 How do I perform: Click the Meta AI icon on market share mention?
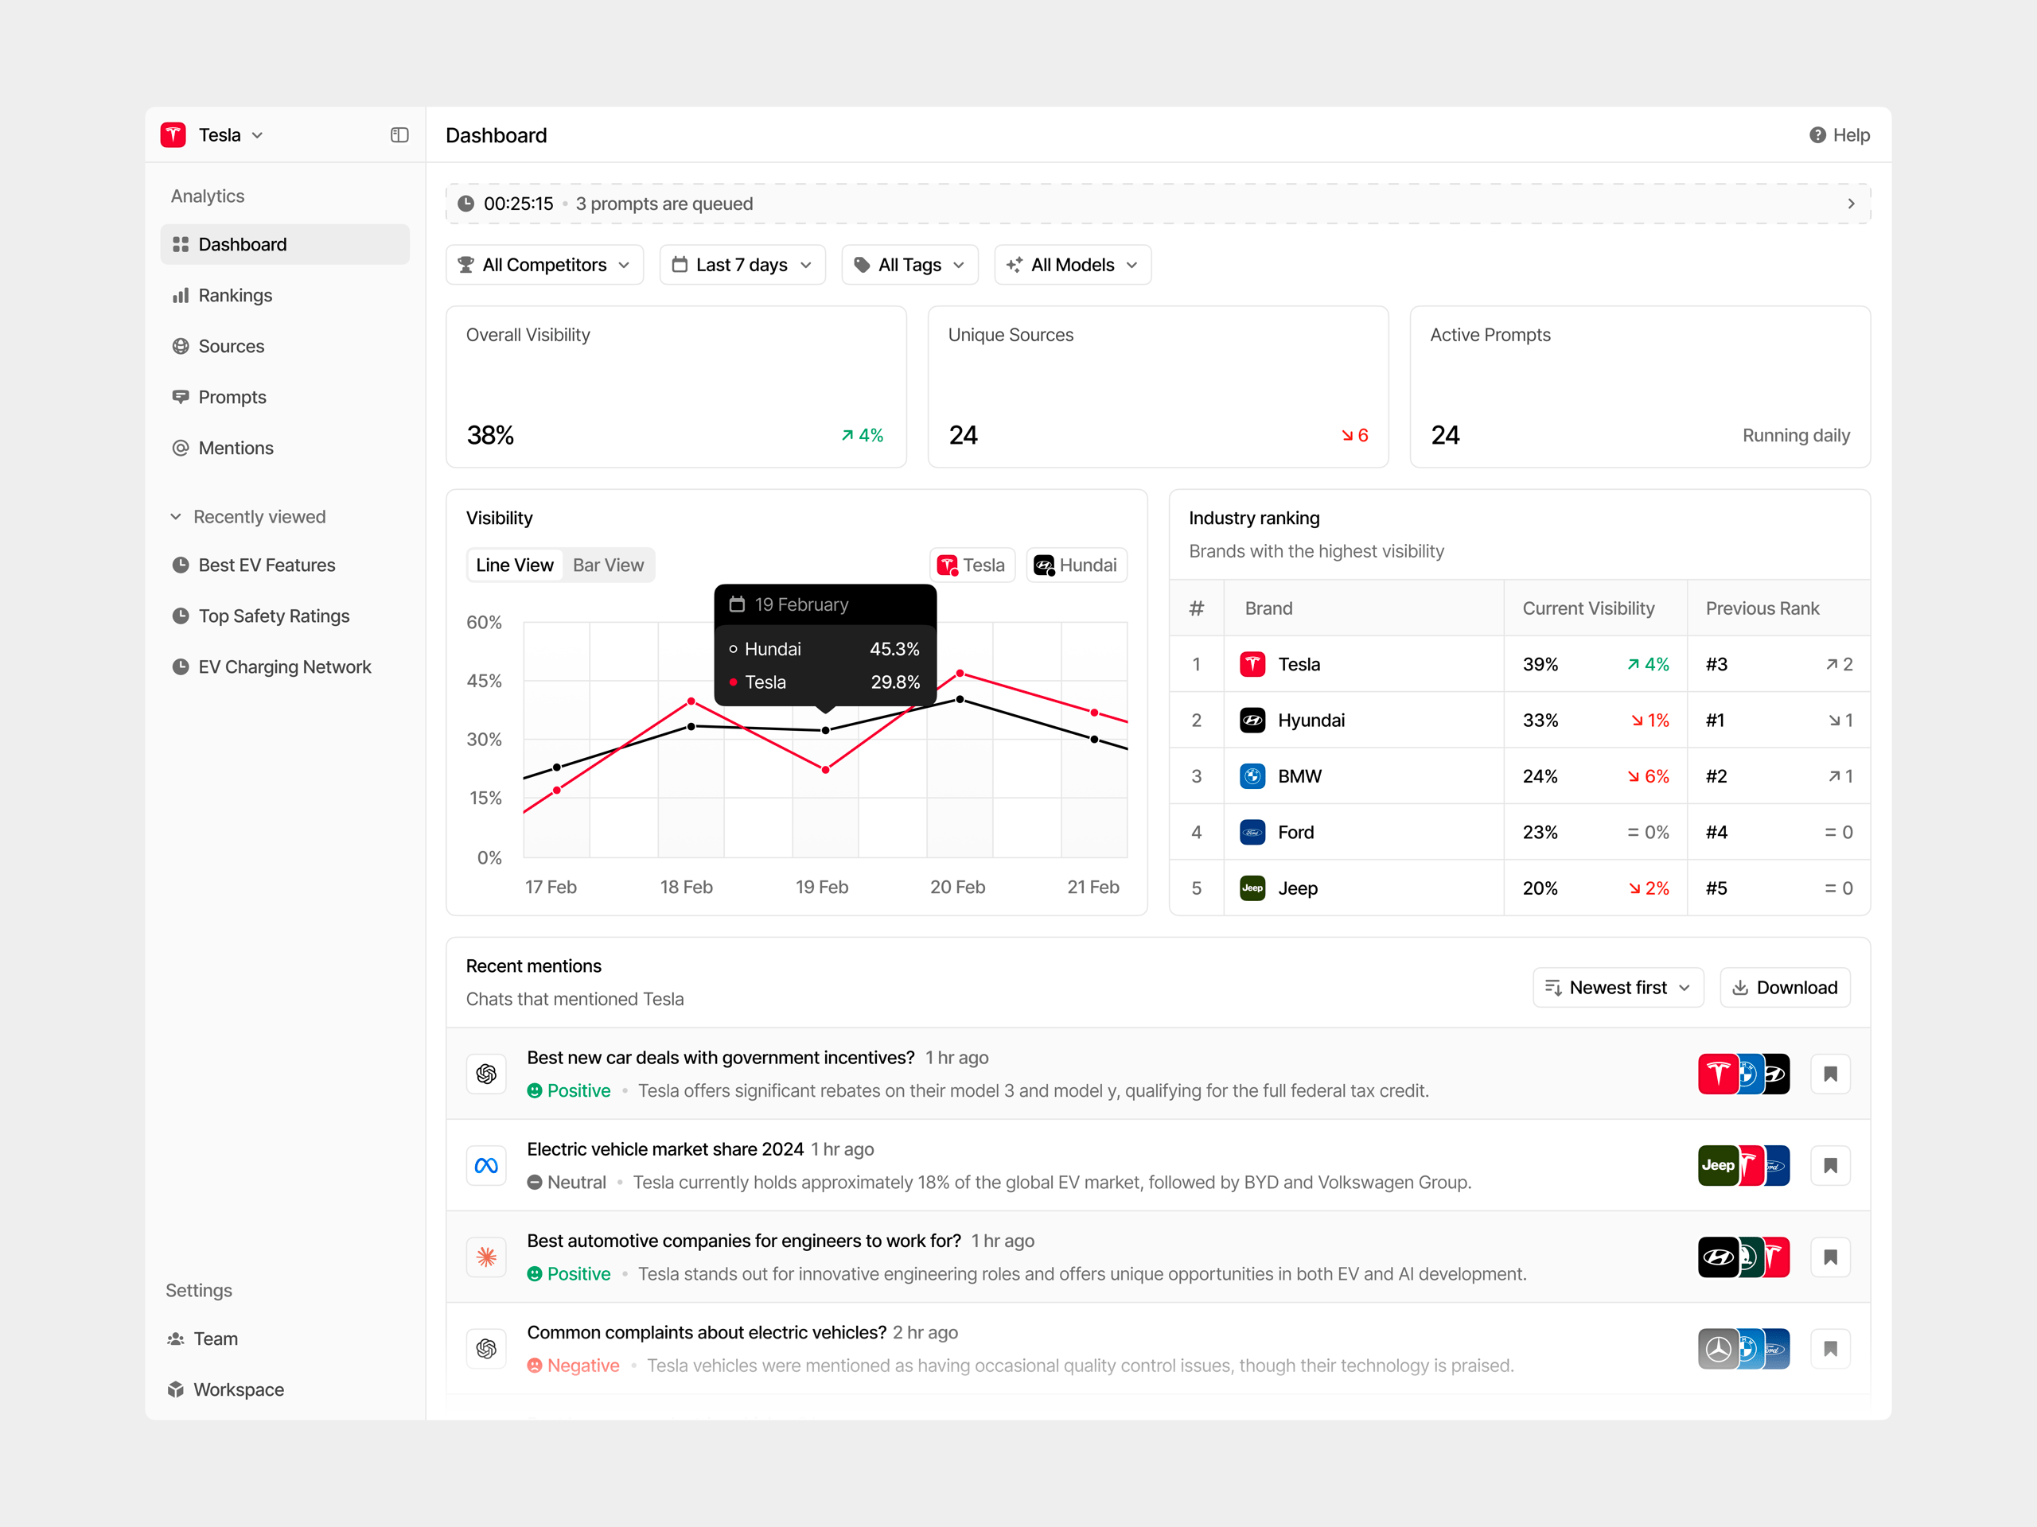click(x=486, y=1166)
